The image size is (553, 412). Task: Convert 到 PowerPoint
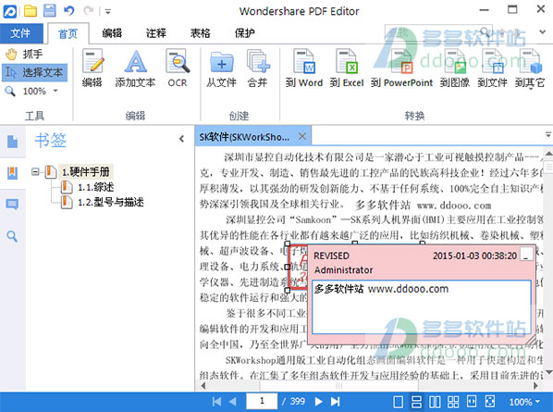tap(401, 68)
